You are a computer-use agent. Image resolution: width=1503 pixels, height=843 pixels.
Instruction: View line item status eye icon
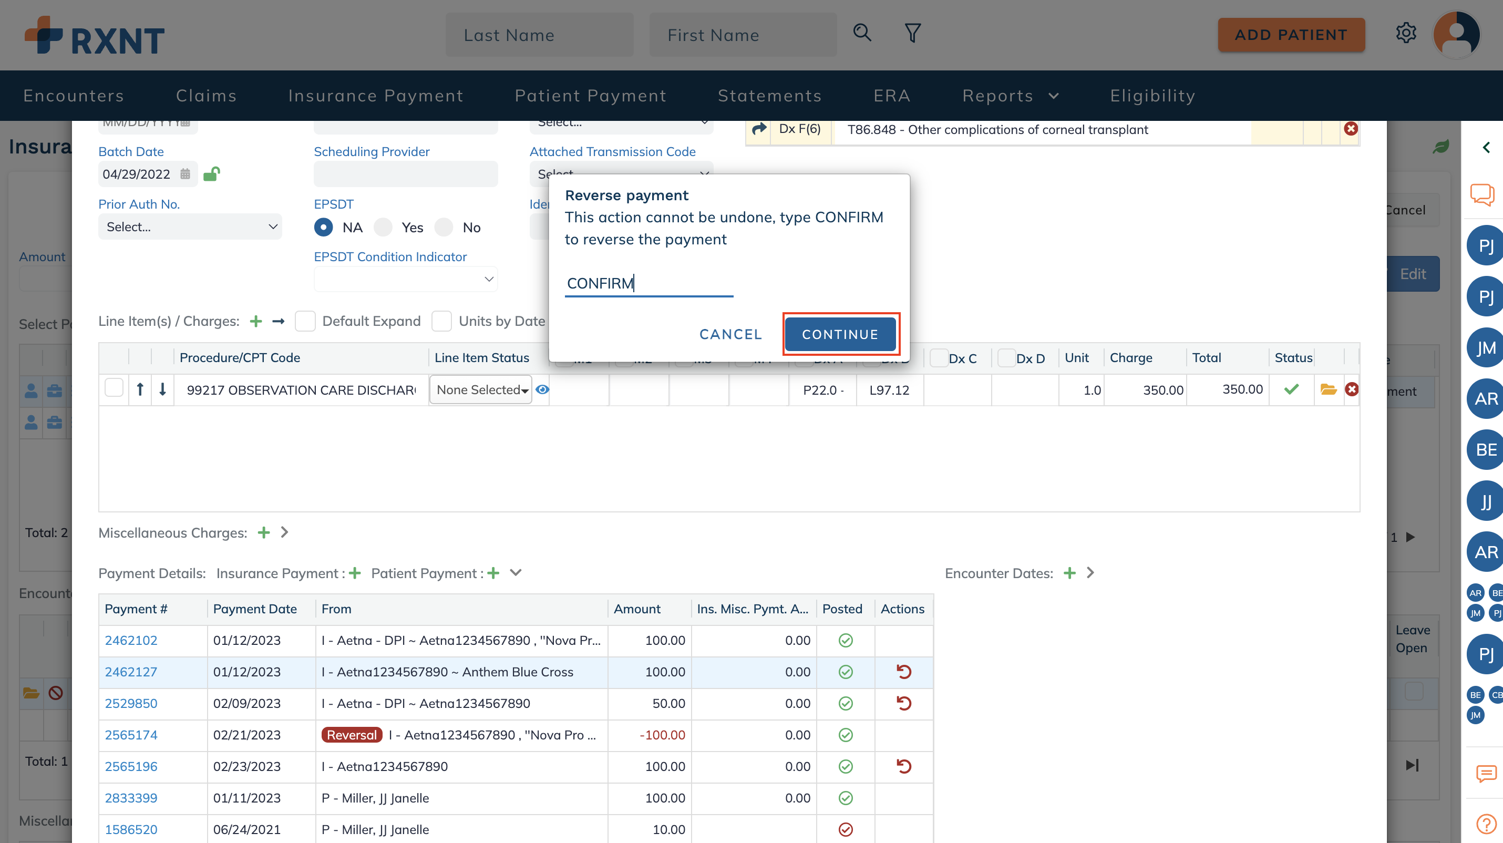tap(542, 389)
